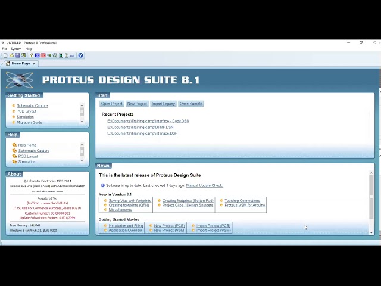
Task: Click the info icon beside update status
Action: click(x=102, y=185)
